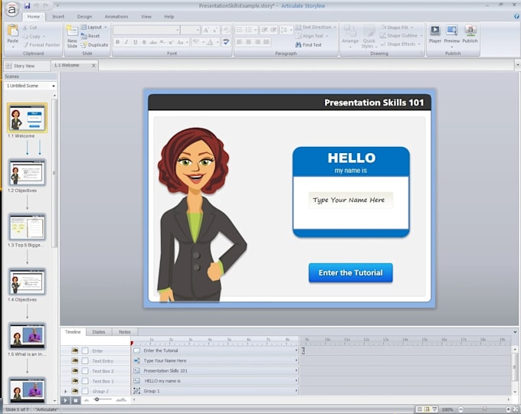Screen dimensions: 521x414
Task: Open the States tab
Action: pyautogui.click(x=99, y=331)
